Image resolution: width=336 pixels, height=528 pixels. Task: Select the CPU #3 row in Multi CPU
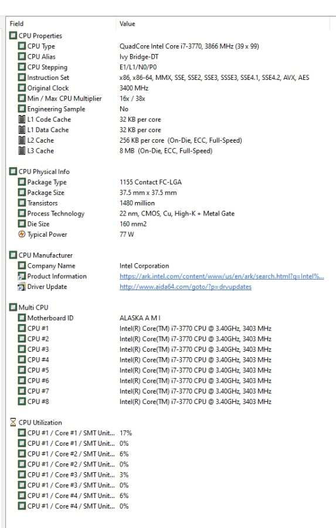[145, 349]
